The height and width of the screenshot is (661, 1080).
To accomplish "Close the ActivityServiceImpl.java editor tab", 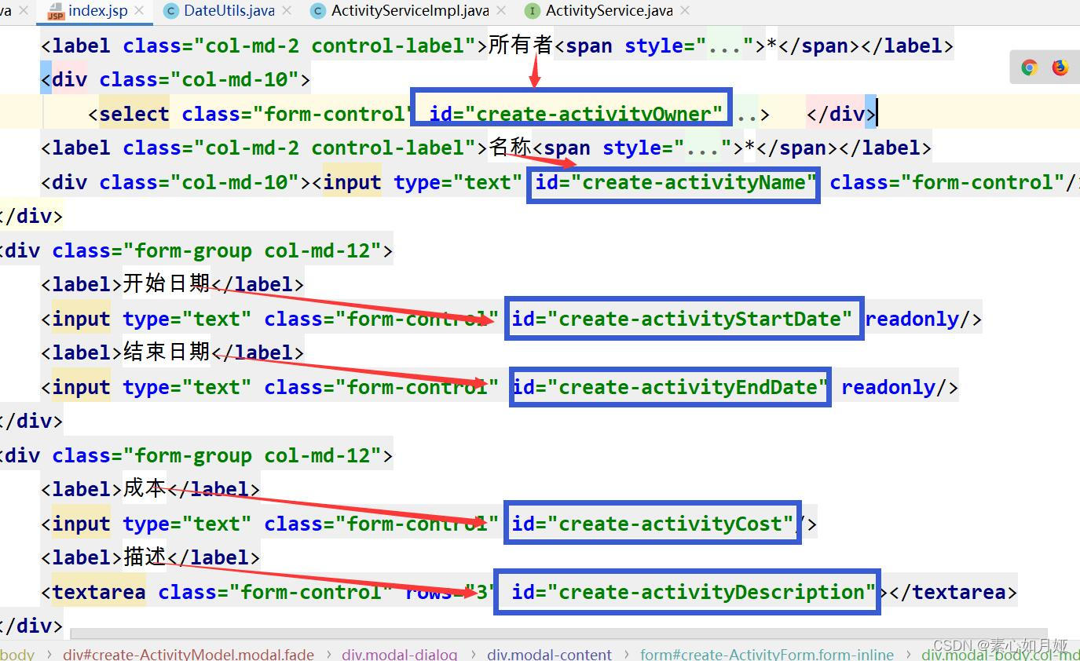I will (x=500, y=11).
